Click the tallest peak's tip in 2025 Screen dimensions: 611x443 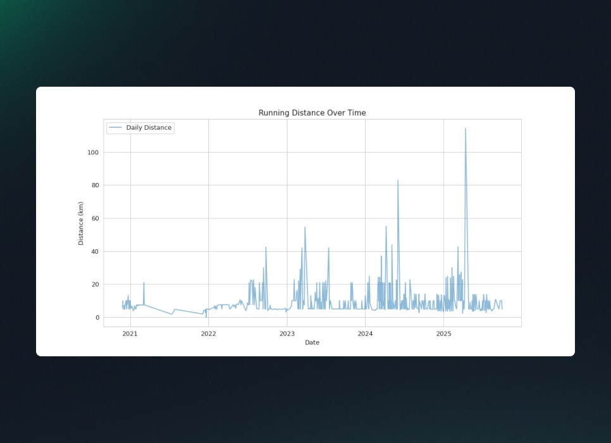coord(466,129)
